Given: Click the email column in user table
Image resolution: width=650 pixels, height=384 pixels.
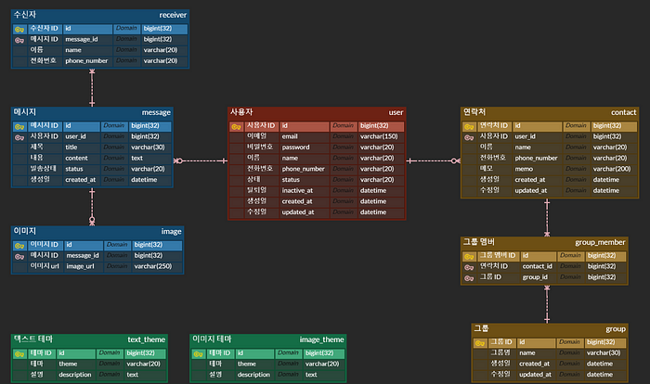Looking at the screenshot, I should (290, 136).
